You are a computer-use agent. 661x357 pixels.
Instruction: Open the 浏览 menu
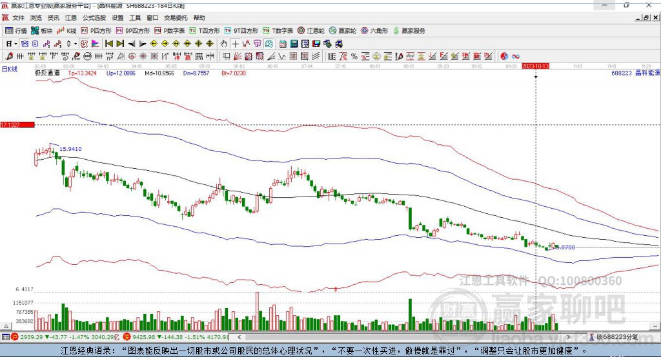click(36, 17)
